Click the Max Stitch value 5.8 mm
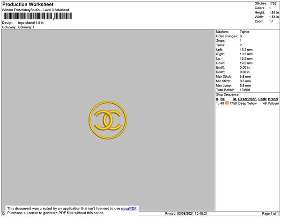This screenshot has height=217, width=281. click(245, 76)
